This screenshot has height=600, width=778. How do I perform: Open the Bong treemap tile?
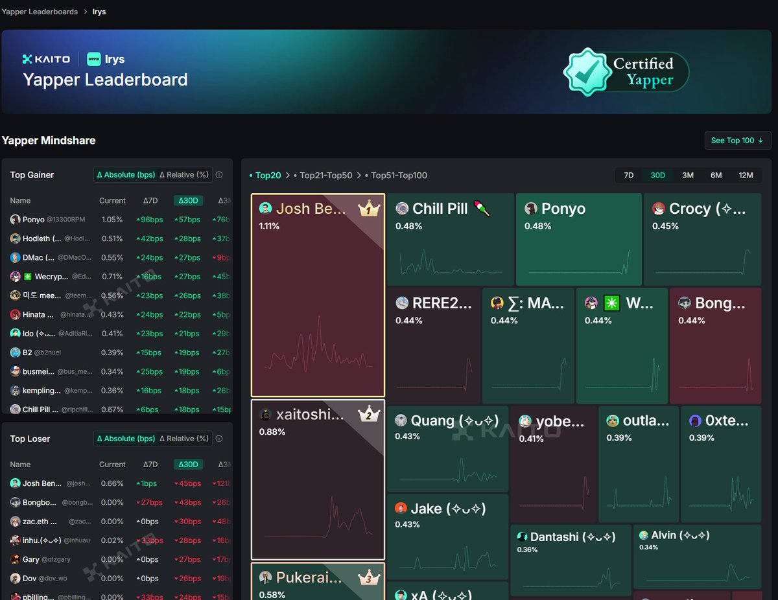pos(716,346)
